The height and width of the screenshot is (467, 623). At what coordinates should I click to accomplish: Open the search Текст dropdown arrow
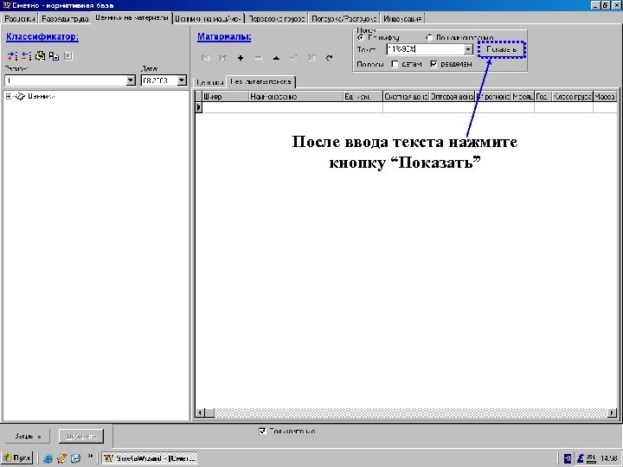(468, 49)
